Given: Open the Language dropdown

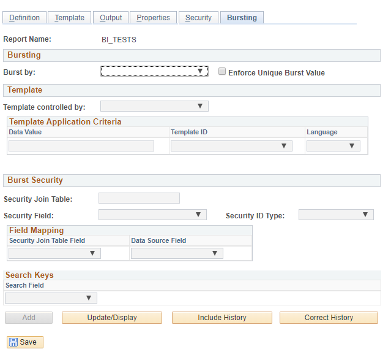Looking at the screenshot, I should (333, 146).
